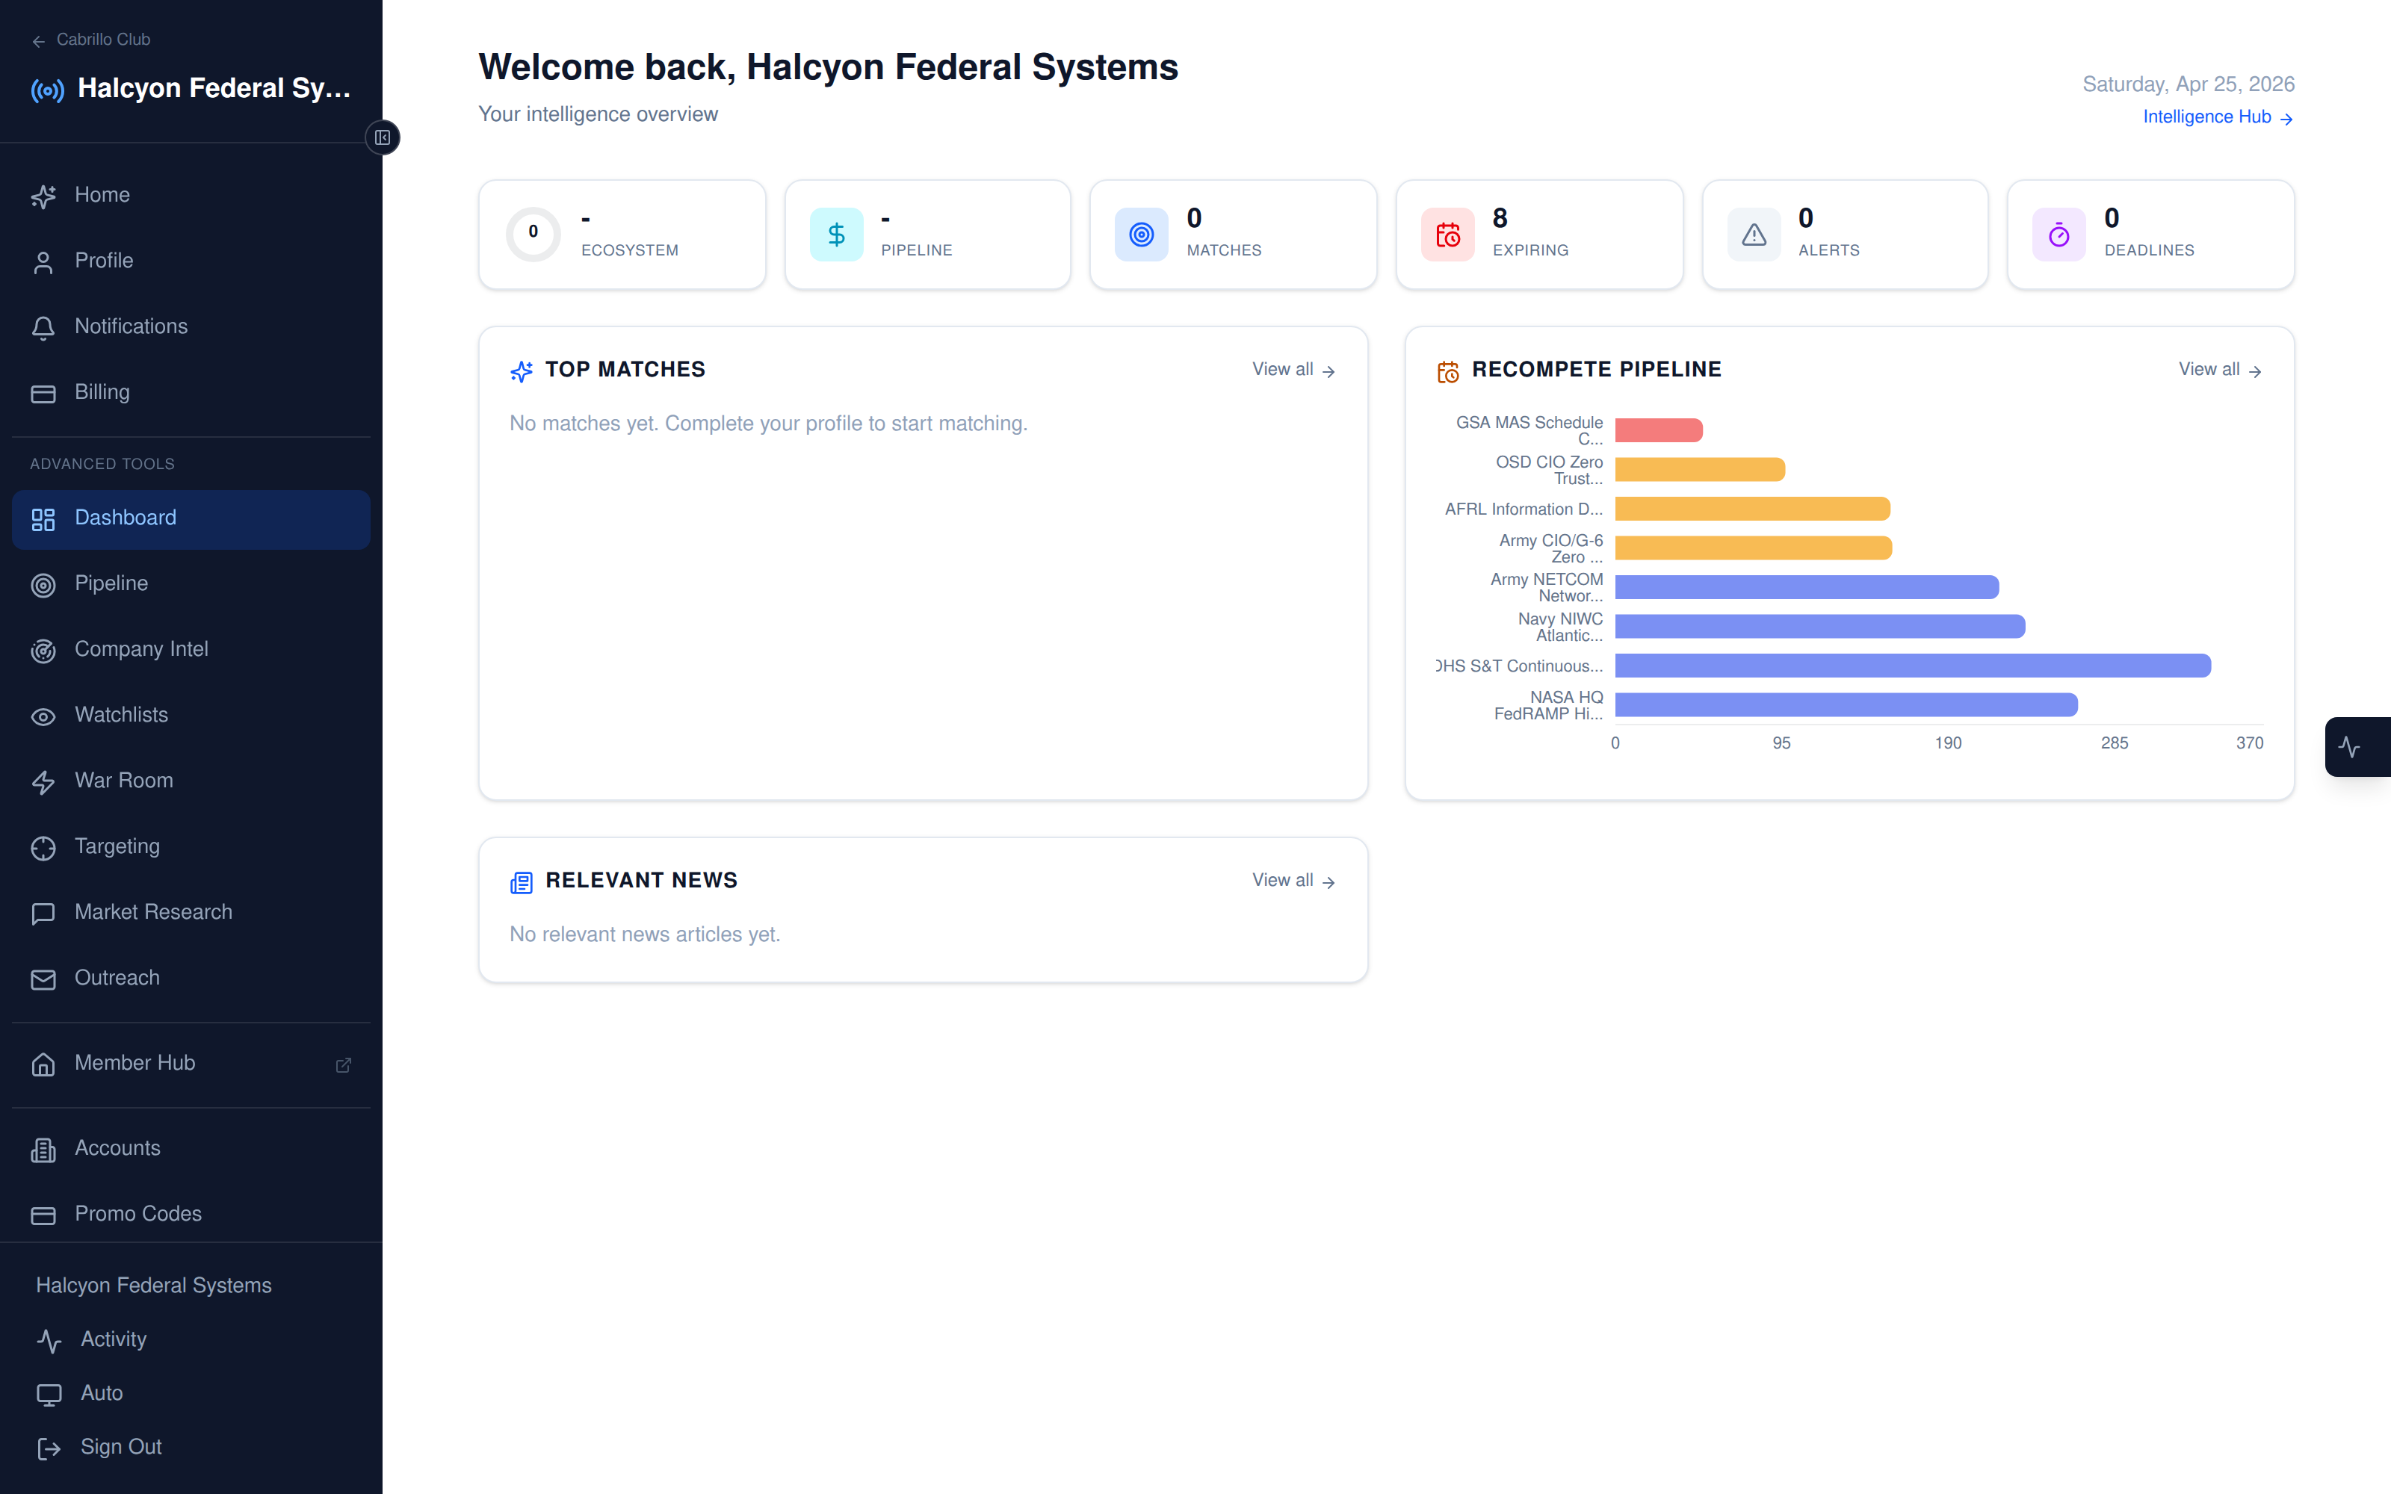The width and height of the screenshot is (2391, 1494).
Task: Go back to Cabrillo Club
Action: 92,40
